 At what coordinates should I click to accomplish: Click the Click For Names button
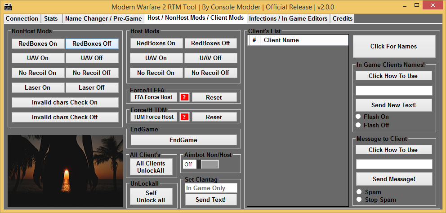coord(394,46)
